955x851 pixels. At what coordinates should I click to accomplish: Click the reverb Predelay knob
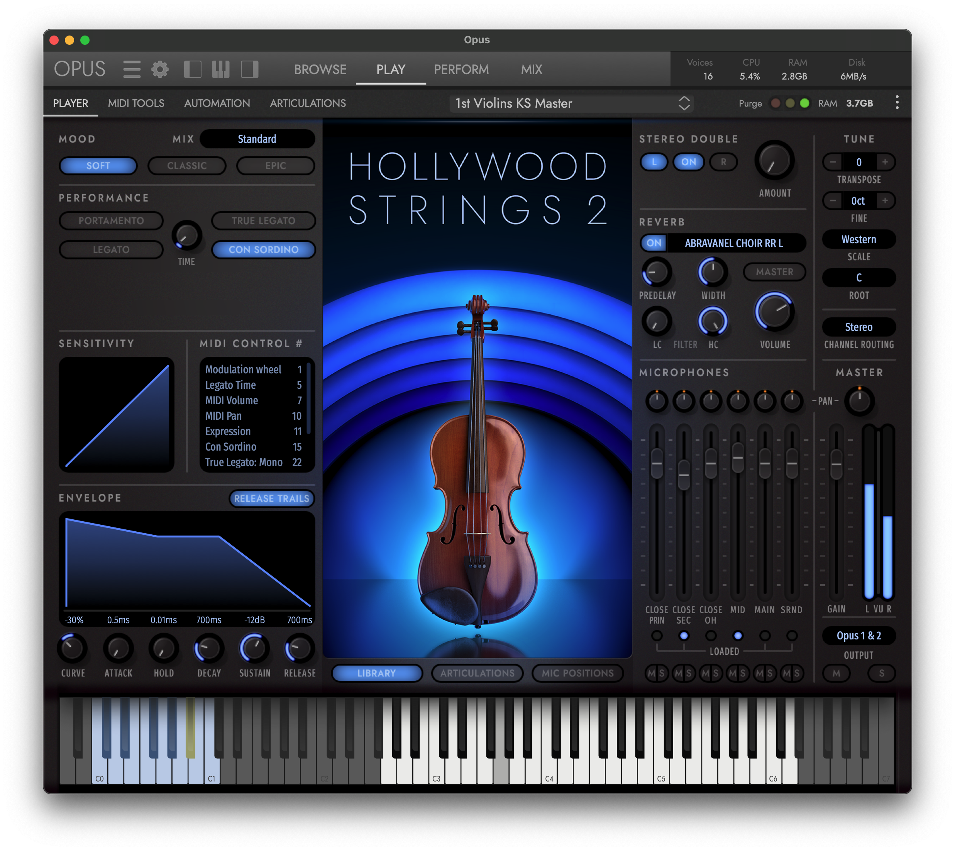click(x=657, y=272)
